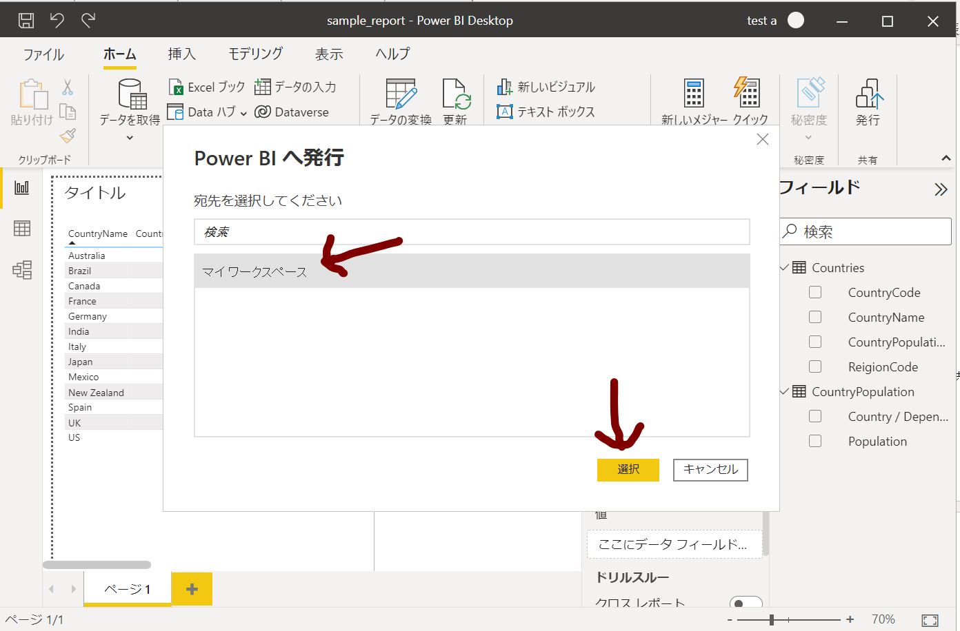
Task: Click the キャンセル button in dialog
Action: 710,469
